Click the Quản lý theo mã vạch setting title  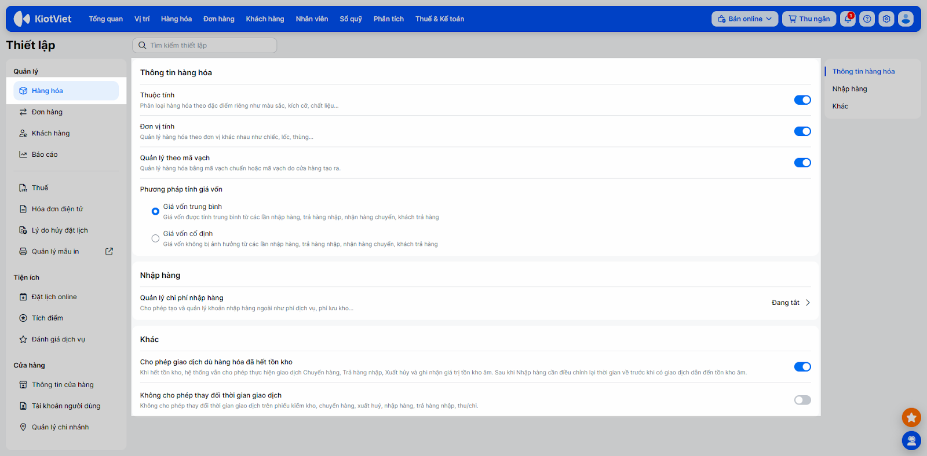[175, 158]
